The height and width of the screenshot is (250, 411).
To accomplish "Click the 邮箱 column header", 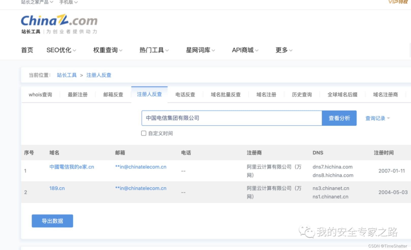I will [x=120, y=153].
